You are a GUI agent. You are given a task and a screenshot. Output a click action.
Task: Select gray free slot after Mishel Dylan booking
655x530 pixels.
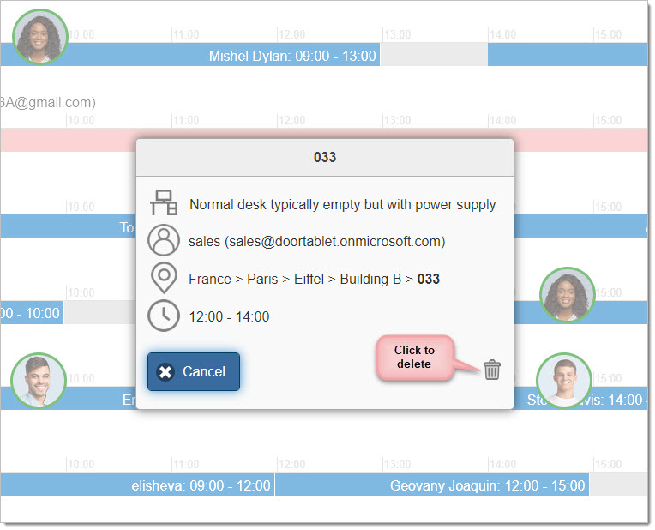434,56
